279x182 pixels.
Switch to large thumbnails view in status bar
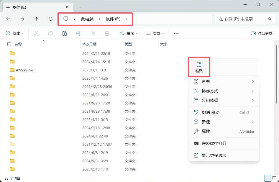pyautogui.click(x=274, y=178)
